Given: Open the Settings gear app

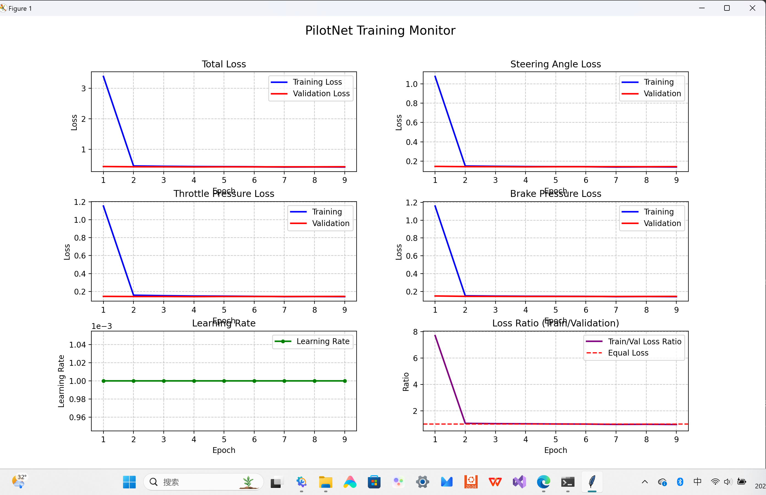Looking at the screenshot, I should point(423,482).
